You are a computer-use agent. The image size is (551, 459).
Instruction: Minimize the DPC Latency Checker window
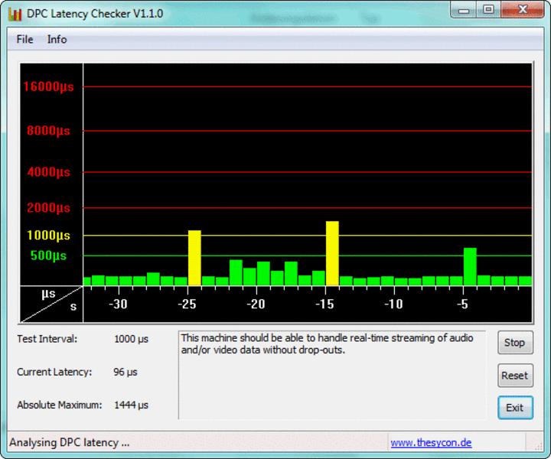pos(464,9)
